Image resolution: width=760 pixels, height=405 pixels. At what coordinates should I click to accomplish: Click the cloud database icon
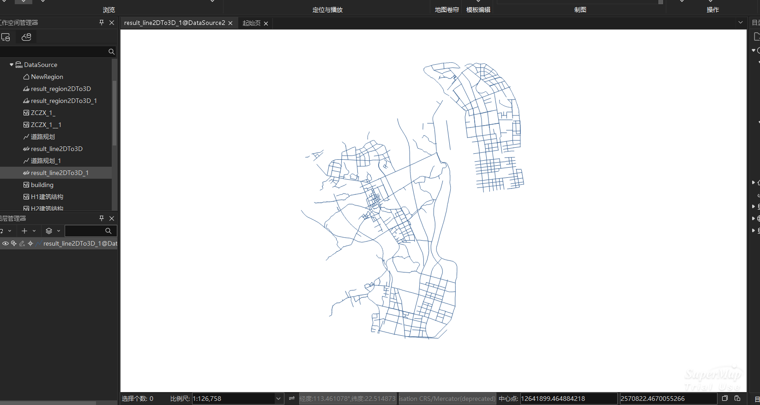26,37
